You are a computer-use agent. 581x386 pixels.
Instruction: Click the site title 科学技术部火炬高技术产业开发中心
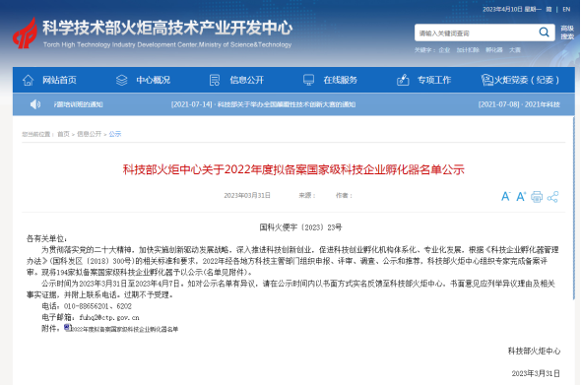pyautogui.click(x=167, y=28)
